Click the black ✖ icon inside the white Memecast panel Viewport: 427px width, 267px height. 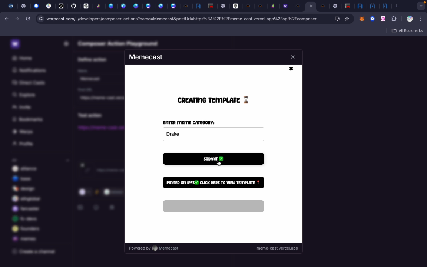291,69
